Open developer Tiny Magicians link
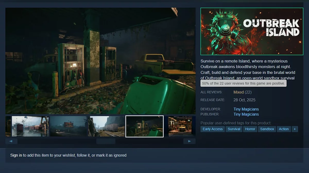The height and width of the screenshot is (173, 309). [246, 109]
